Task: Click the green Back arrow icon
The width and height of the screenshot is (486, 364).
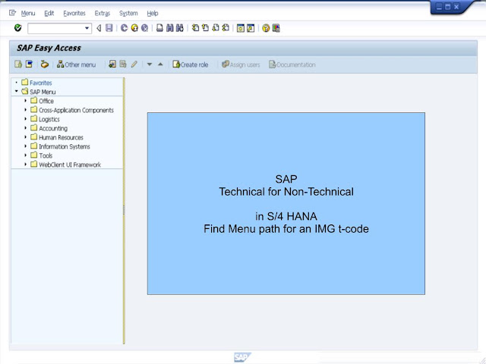Action: [125, 28]
